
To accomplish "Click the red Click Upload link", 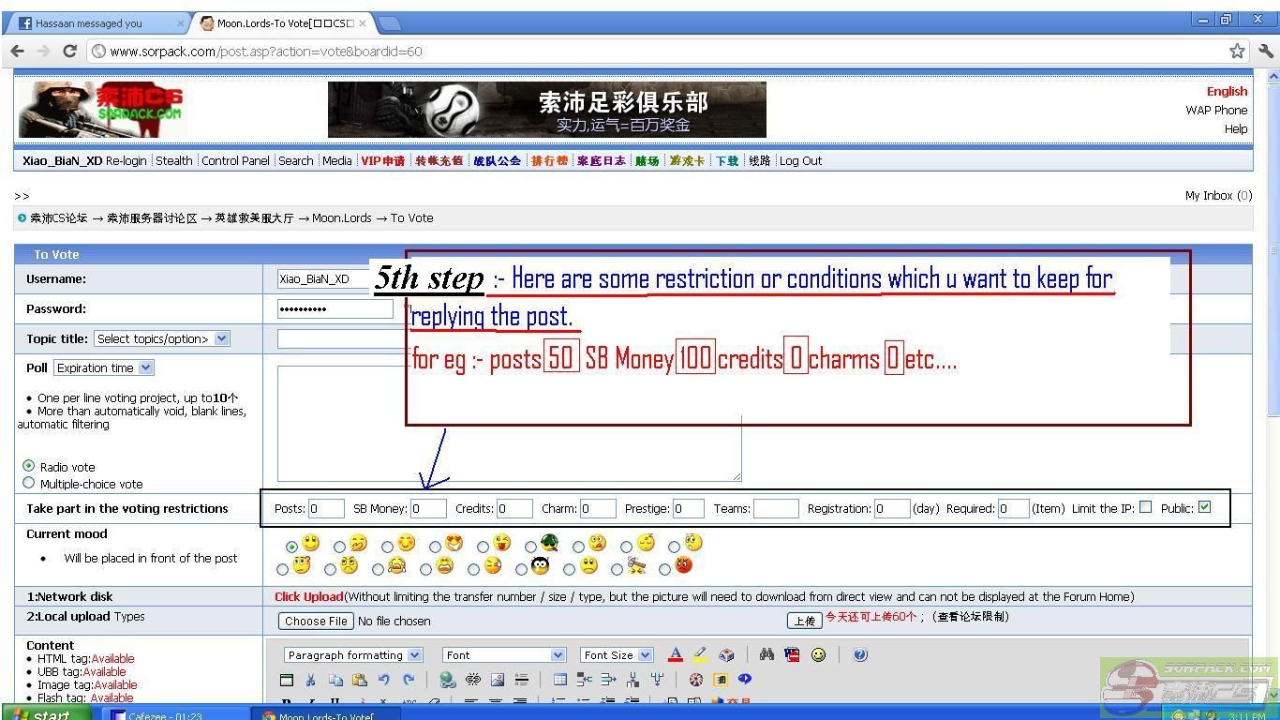I will tap(308, 596).
